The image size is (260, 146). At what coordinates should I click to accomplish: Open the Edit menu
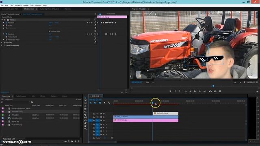[x=6, y=5]
